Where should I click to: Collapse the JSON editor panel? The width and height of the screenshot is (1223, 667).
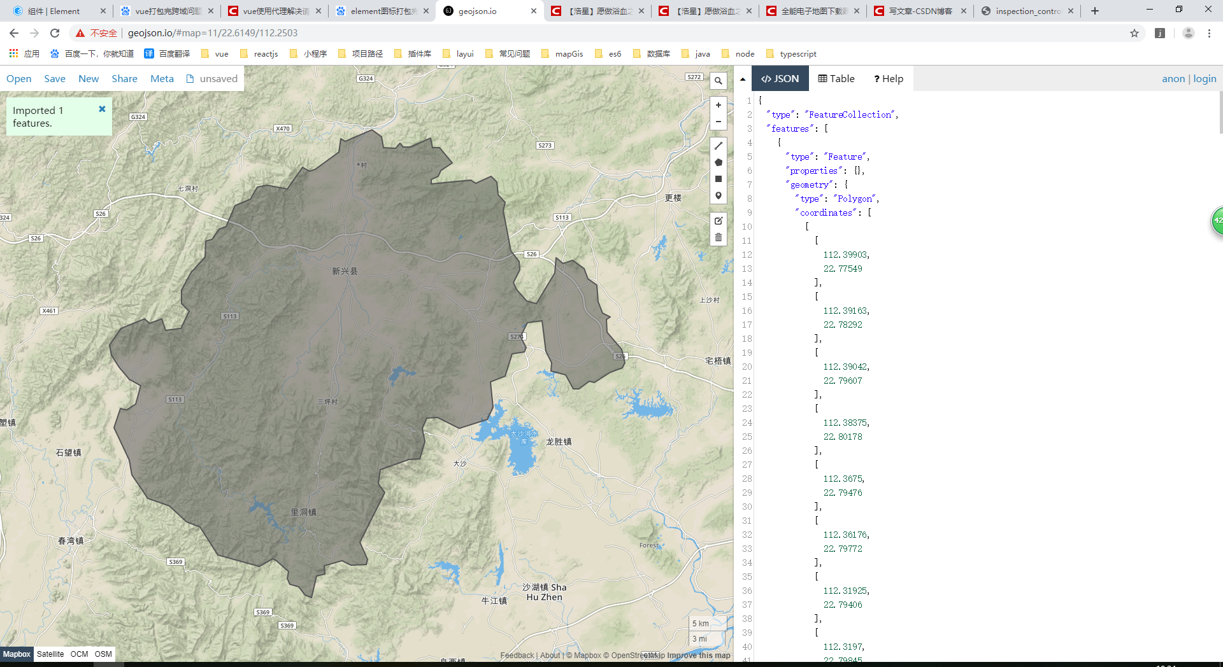click(x=743, y=78)
